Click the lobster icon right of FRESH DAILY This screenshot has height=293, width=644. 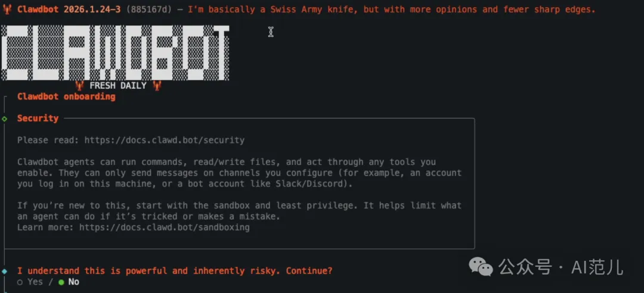click(x=157, y=86)
